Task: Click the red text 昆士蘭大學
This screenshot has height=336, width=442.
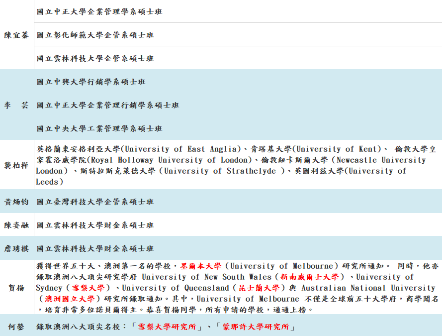Action: pyautogui.click(x=259, y=288)
